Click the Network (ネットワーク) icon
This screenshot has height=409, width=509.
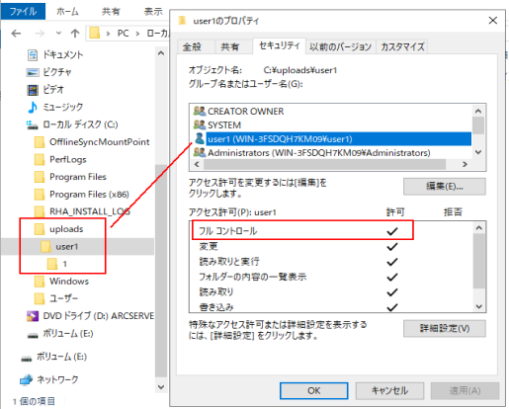26,379
